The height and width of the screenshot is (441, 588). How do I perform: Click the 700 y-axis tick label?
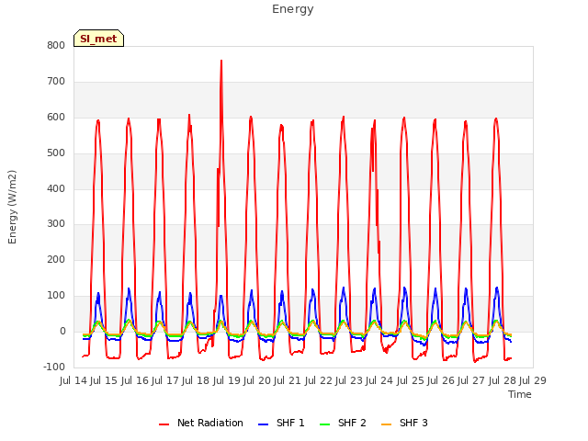coord(56,82)
